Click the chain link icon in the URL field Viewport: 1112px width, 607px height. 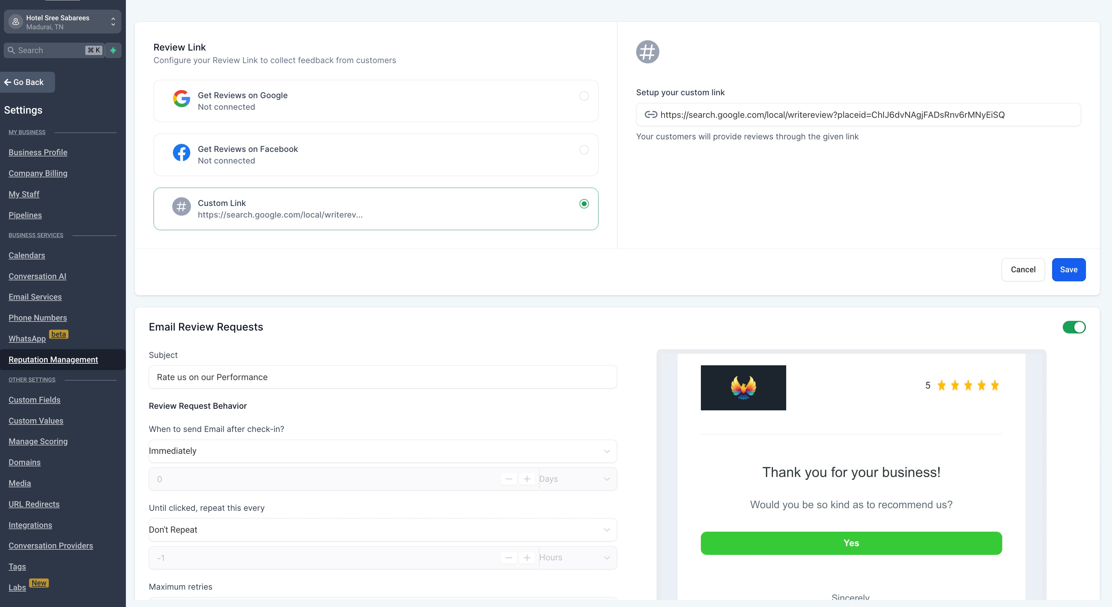tap(651, 115)
